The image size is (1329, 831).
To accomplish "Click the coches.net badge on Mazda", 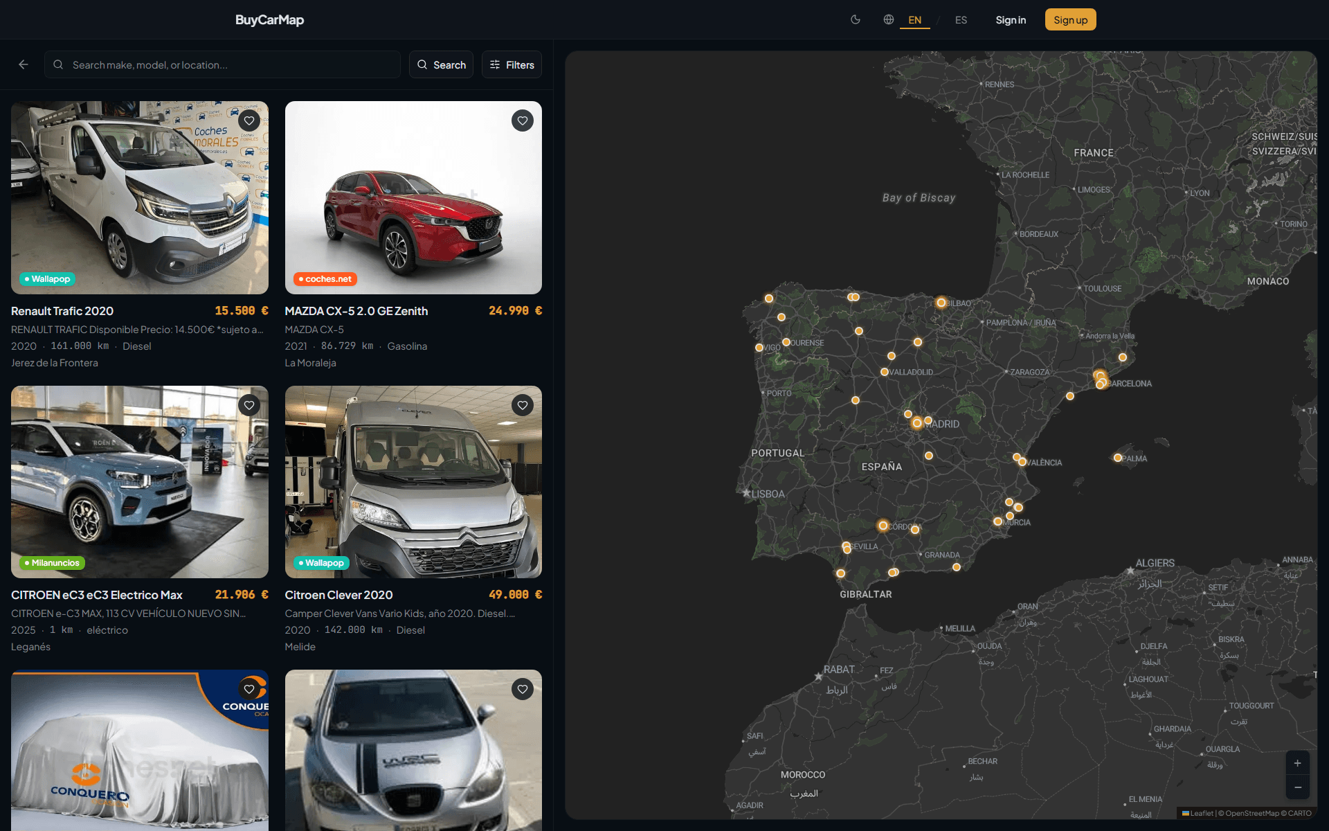I will [325, 279].
